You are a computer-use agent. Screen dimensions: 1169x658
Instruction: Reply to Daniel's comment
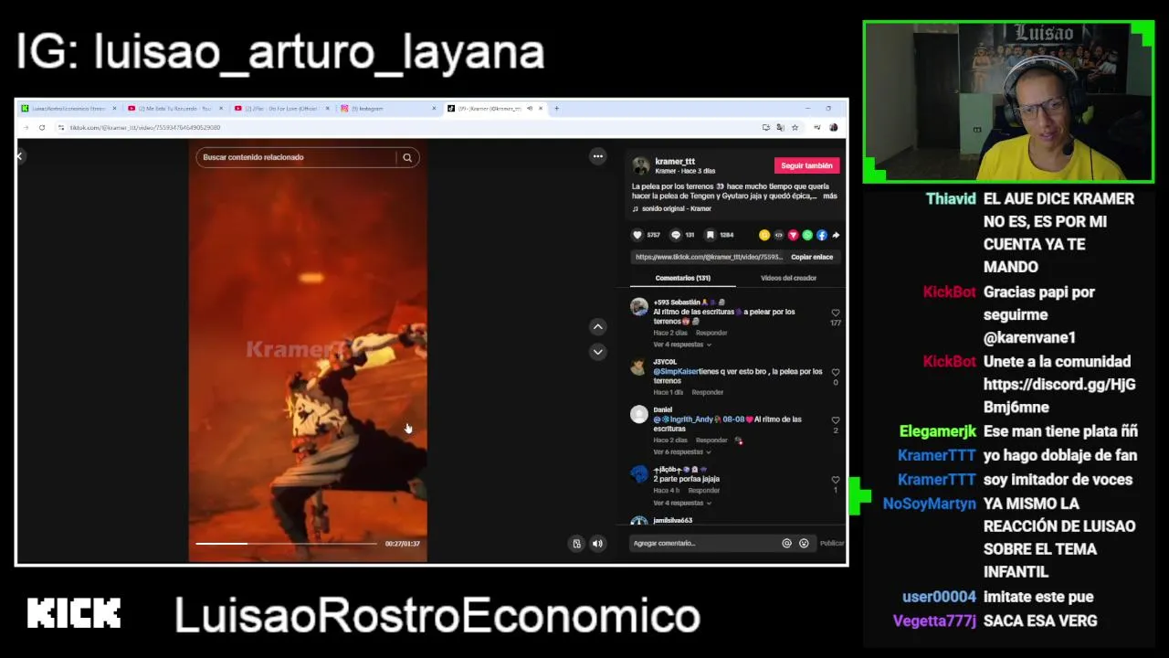(x=711, y=440)
